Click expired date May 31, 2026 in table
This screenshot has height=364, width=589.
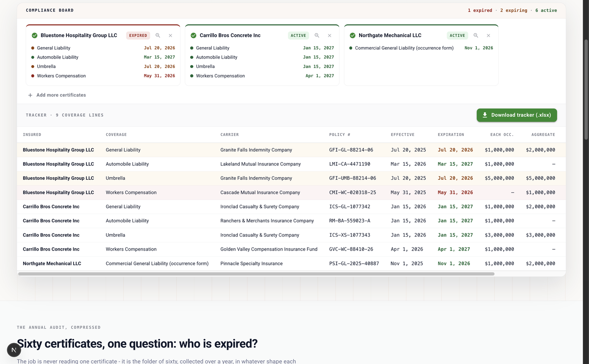455,192
